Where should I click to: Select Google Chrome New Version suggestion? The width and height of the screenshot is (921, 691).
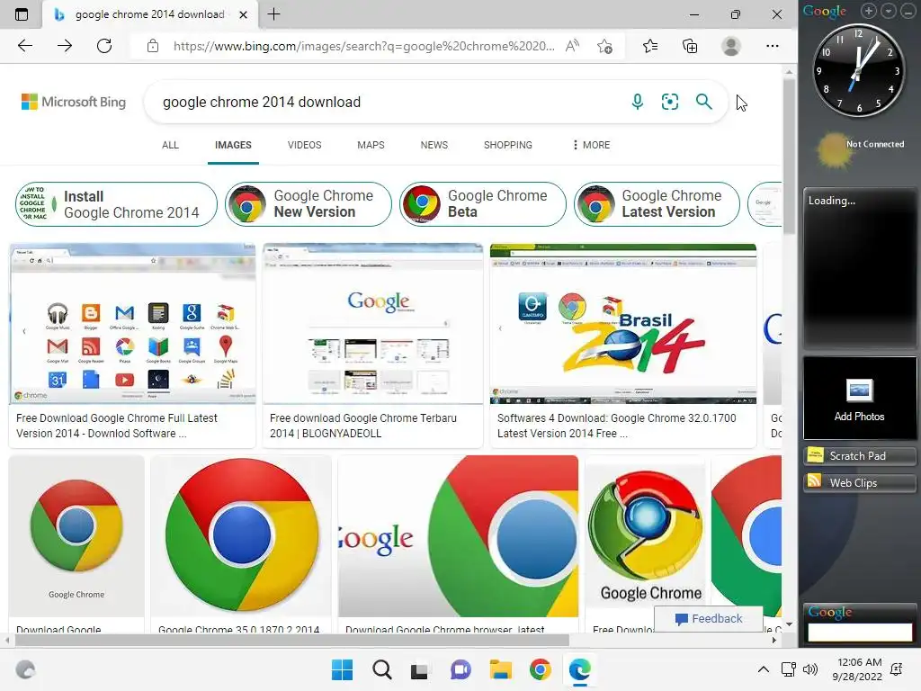[308, 204]
